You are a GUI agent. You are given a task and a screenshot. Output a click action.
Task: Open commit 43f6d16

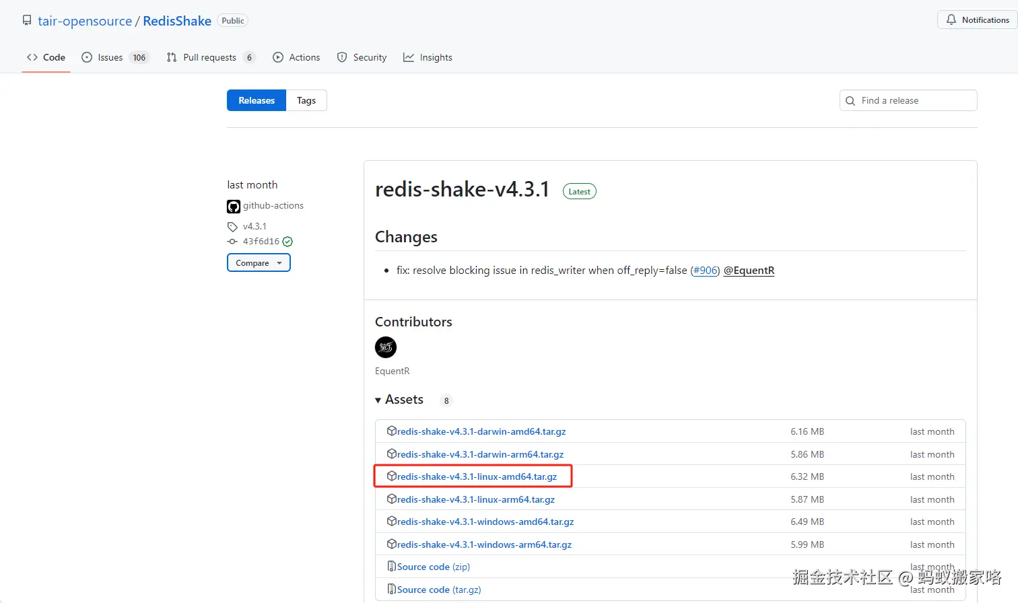tap(261, 241)
